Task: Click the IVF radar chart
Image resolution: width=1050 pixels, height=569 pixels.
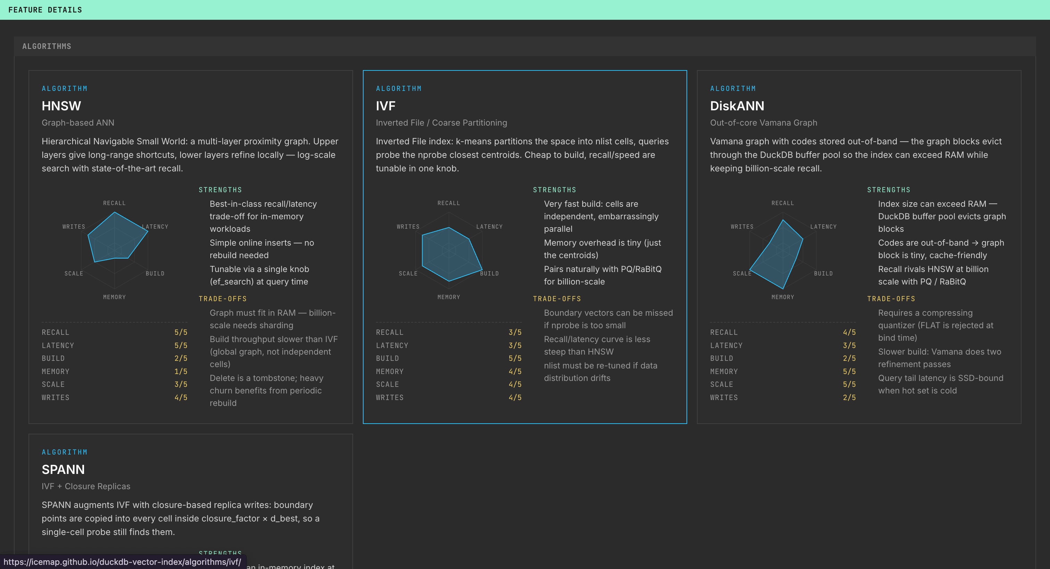Action: coord(448,250)
